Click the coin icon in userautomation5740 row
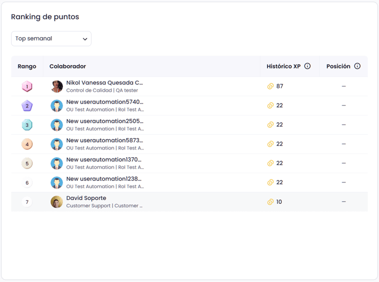Image resolution: width=379 pixels, height=282 pixels. [x=270, y=105]
